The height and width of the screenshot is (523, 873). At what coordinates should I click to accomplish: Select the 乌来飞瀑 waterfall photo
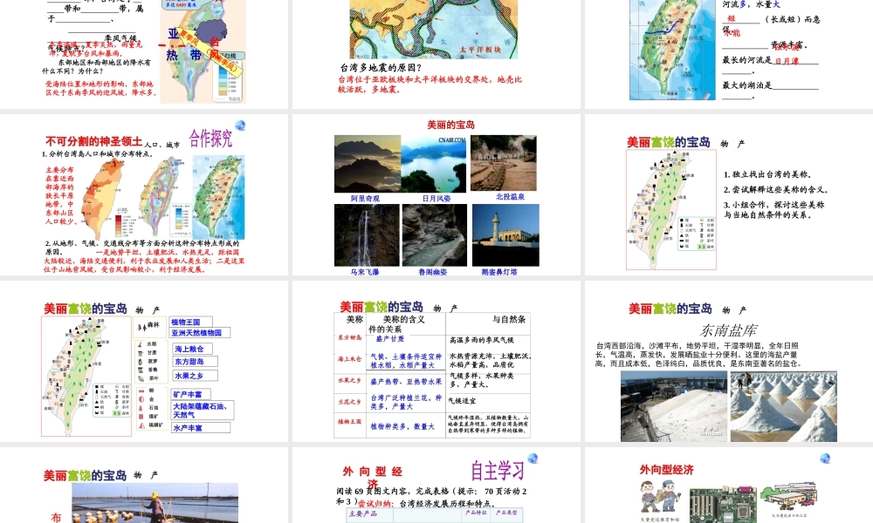pos(367,235)
